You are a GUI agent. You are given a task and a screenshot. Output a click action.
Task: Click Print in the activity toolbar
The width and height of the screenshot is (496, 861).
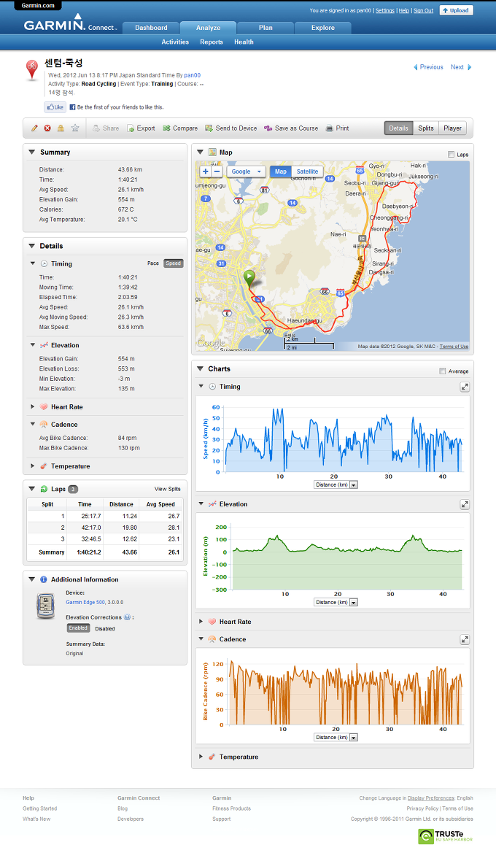pyautogui.click(x=338, y=128)
